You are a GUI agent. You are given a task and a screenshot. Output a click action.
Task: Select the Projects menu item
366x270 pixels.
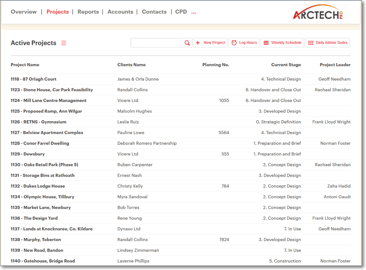(57, 12)
